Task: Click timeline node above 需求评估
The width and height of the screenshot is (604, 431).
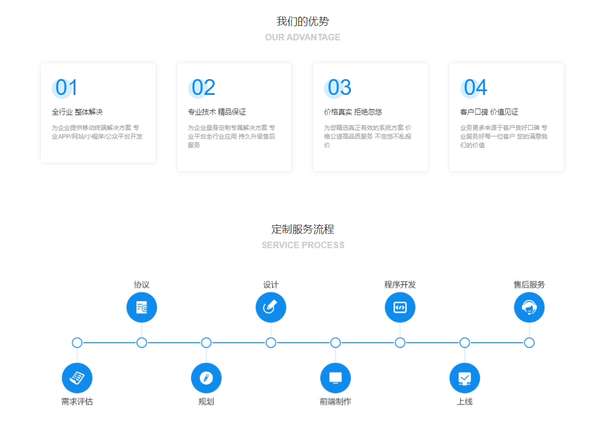Action: (x=77, y=343)
